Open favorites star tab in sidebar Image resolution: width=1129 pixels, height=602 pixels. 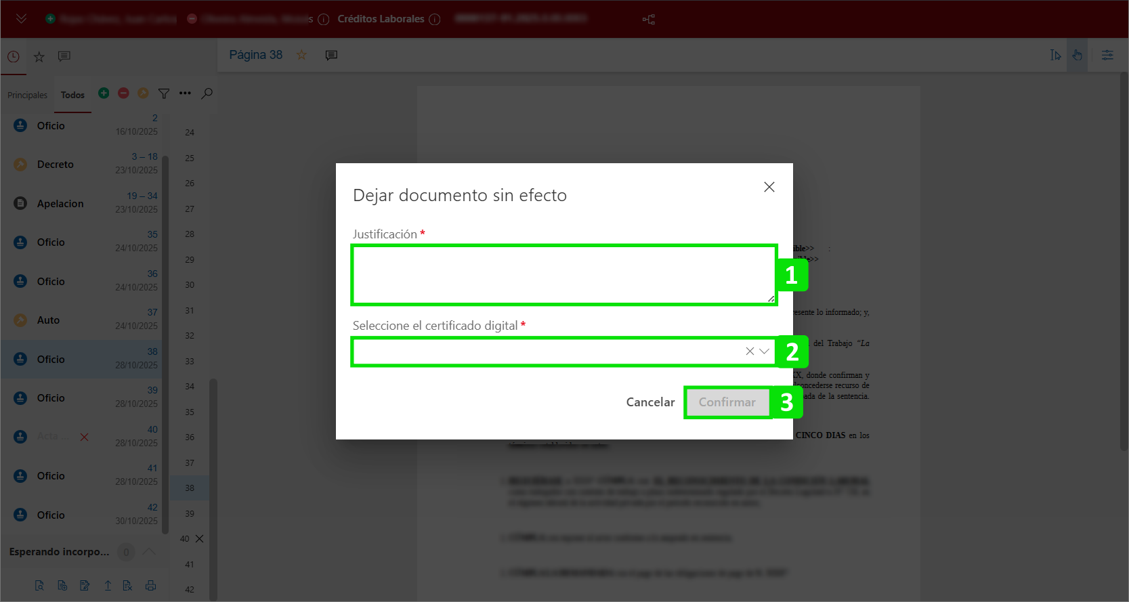coord(39,57)
